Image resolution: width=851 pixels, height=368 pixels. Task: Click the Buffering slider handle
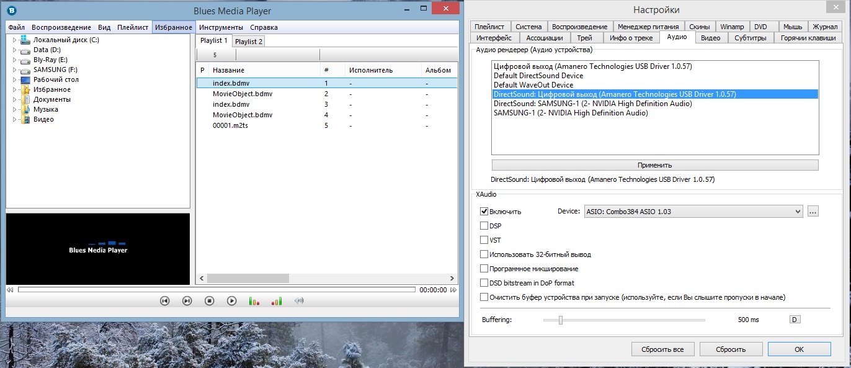(560, 320)
